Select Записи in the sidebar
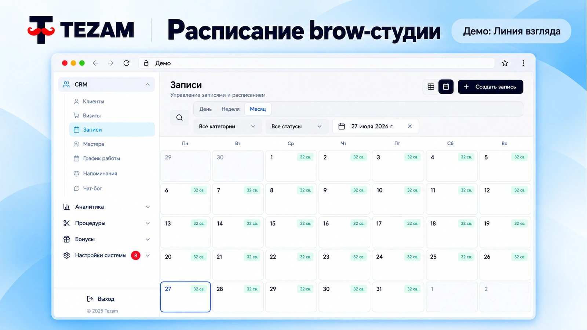 (112, 129)
